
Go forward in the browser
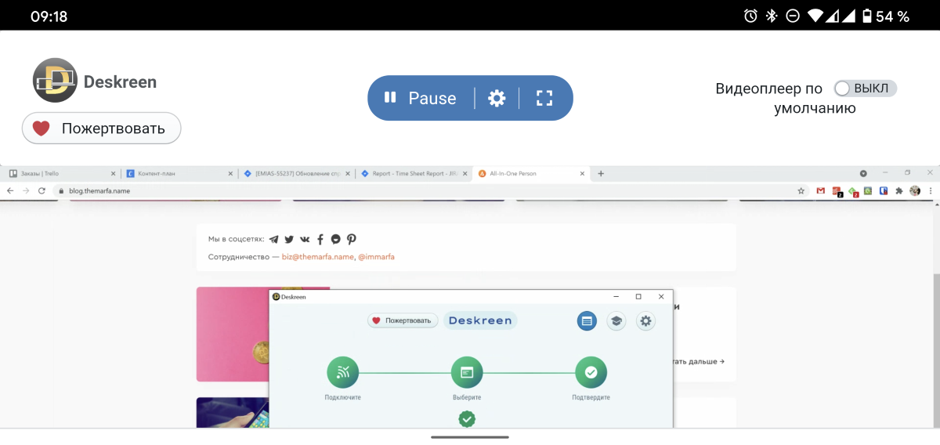coord(26,190)
